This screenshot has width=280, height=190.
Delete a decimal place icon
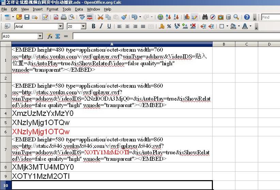click(193, 27)
